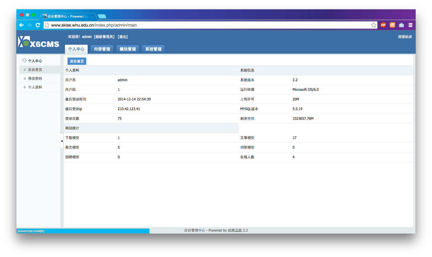Click the login count value 75

pos(120,119)
